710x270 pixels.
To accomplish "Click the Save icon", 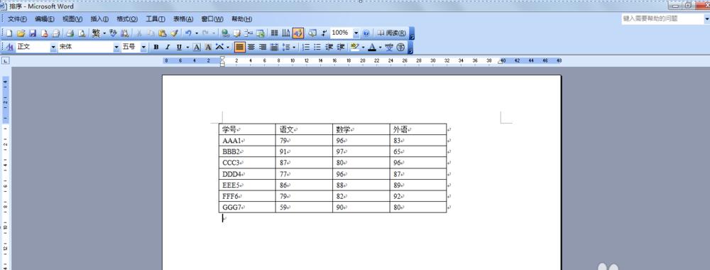I will (33, 33).
